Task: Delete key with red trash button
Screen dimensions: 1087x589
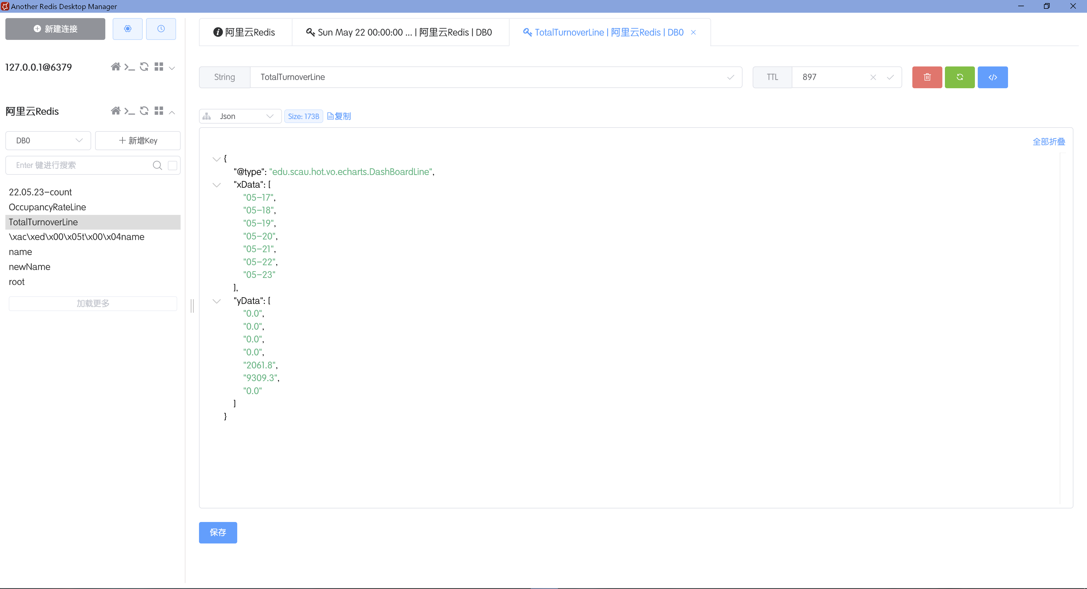Action: (x=927, y=77)
